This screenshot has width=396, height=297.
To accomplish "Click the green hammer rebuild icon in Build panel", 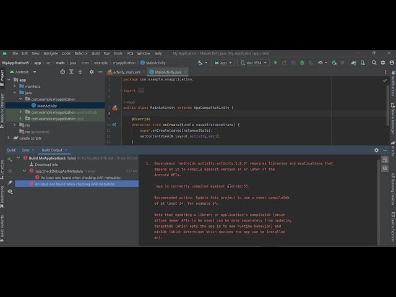I will pyautogui.click(x=10, y=160).
